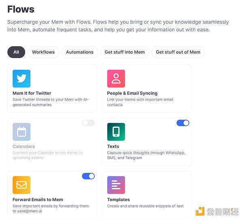Click the Calendars calendar icon
This screenshot has height=220, width=243.
tap(21, 132)
